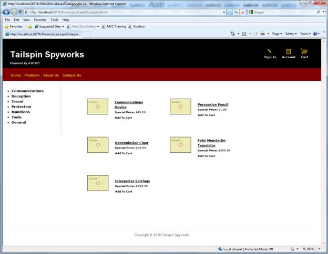Expand the Print options dropdown arrow
Image resolution: width=328 pixels, height=254 pixels.
(x=268, y=34)
